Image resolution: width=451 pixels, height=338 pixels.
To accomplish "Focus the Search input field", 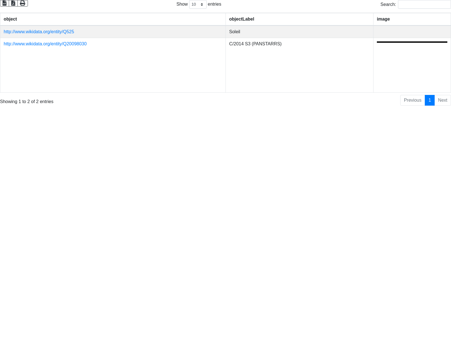I will pyautogui.click(x=424, y=5).
